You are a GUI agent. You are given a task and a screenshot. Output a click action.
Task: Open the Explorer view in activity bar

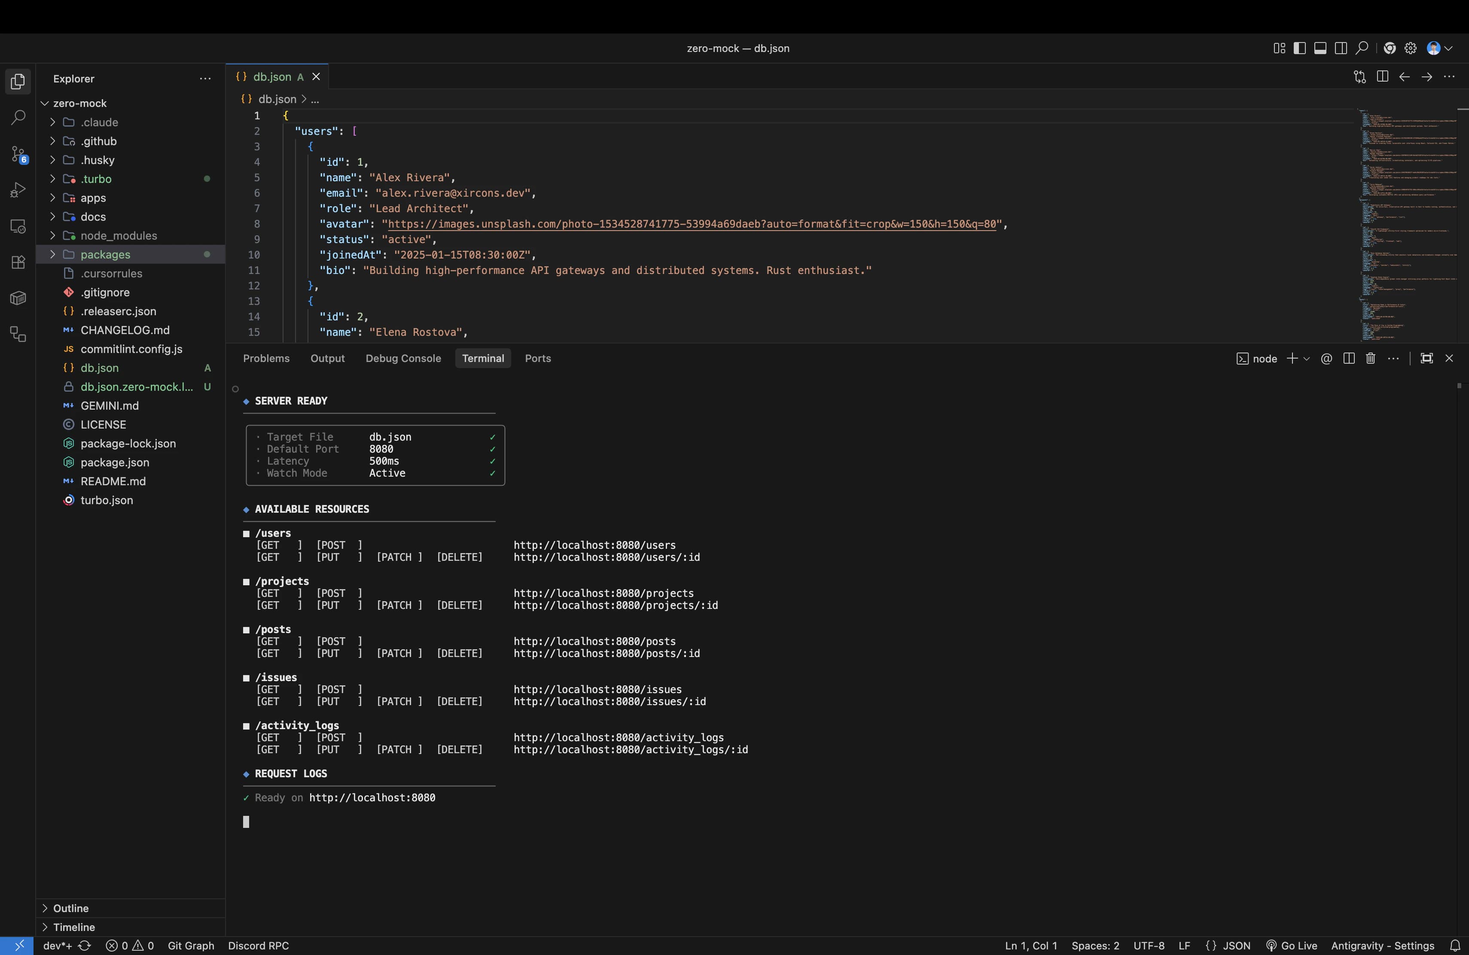[x=18, y=82]
